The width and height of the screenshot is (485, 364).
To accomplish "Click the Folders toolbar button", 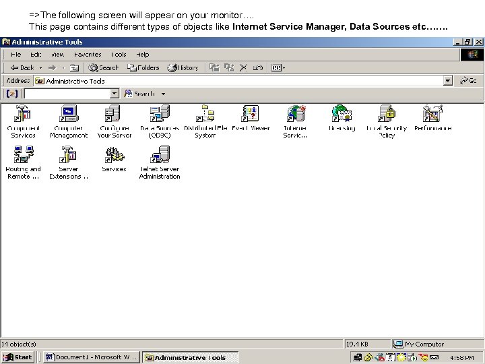I will [x=143, y=67].
